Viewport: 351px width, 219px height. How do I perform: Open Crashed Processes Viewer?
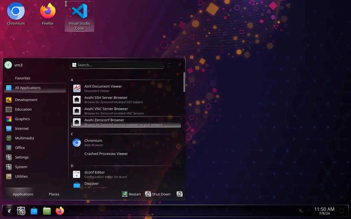coord(126,154)
